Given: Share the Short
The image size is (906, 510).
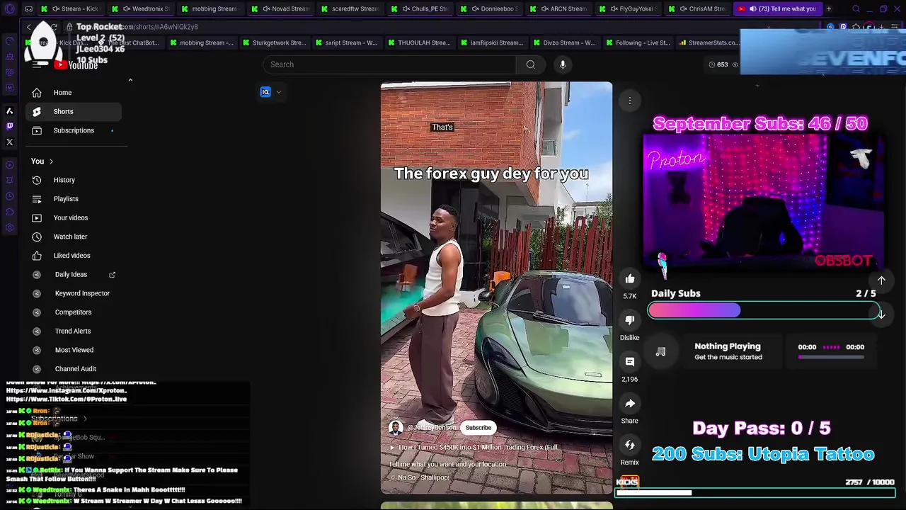Looking at the screenshot, I should [x=630, y=404].
